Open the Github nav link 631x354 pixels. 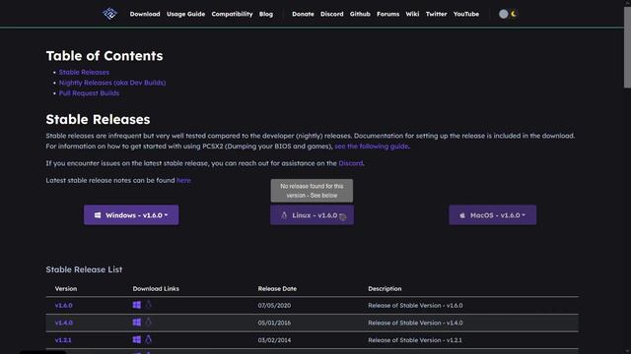point(360,14)
